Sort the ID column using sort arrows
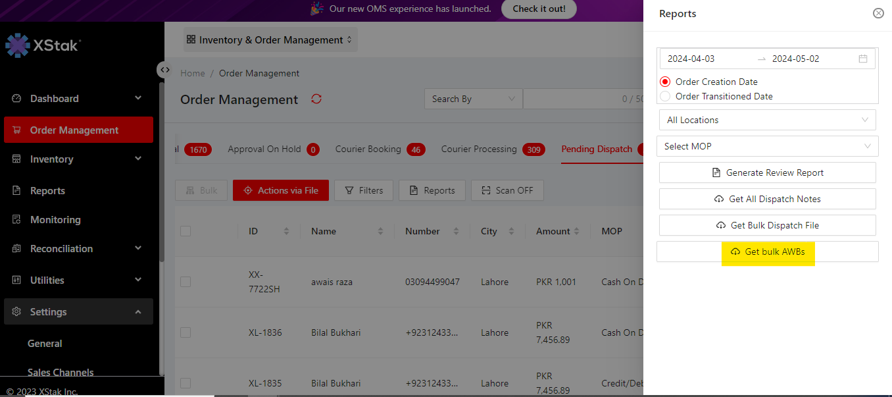 (x=286, y=231)
